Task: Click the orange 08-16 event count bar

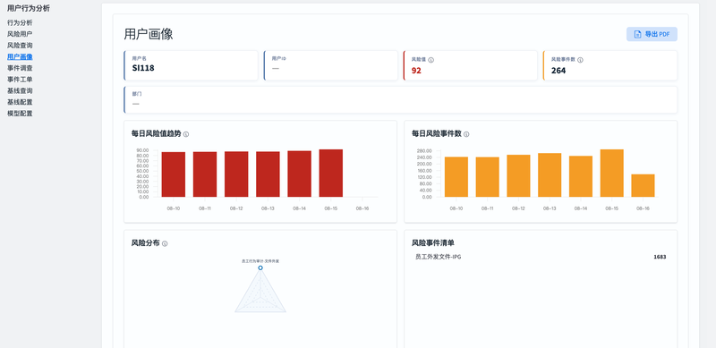Action: pos(643,185)
